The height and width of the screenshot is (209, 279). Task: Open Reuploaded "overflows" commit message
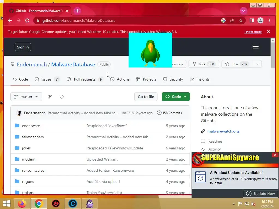coord(107,126)
